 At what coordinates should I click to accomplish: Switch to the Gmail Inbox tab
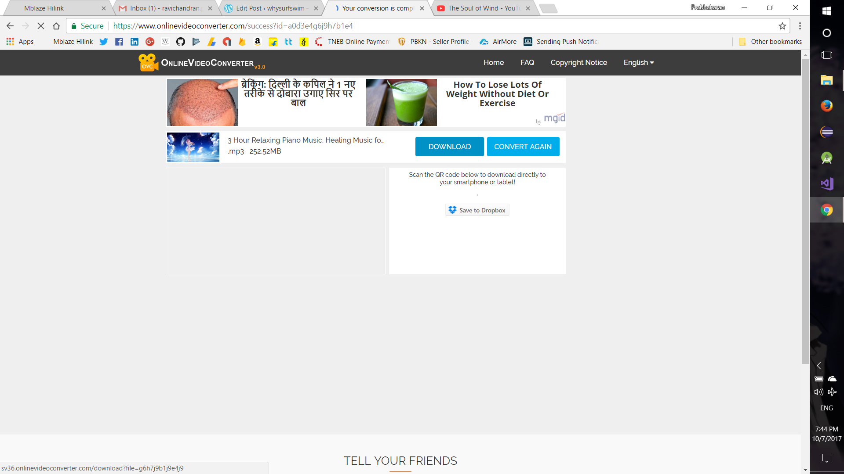[x=165, y=8]
